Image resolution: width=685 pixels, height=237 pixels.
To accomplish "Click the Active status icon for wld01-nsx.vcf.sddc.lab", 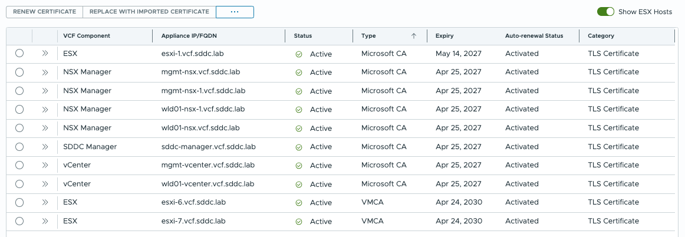I will pos(299,128).
